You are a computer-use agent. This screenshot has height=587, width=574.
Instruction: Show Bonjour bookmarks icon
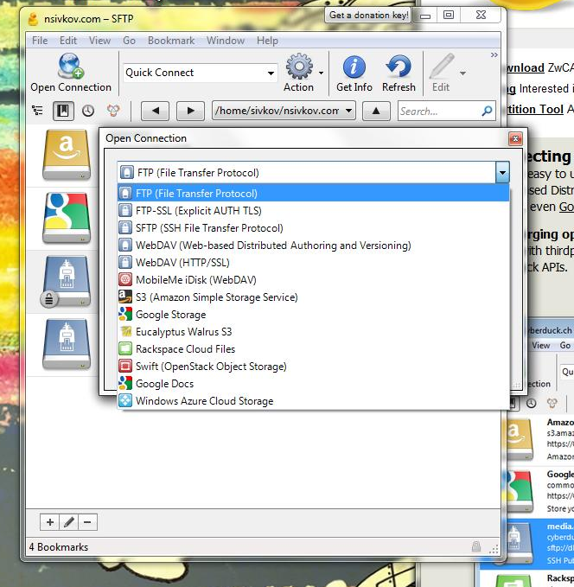pos(113,111)
